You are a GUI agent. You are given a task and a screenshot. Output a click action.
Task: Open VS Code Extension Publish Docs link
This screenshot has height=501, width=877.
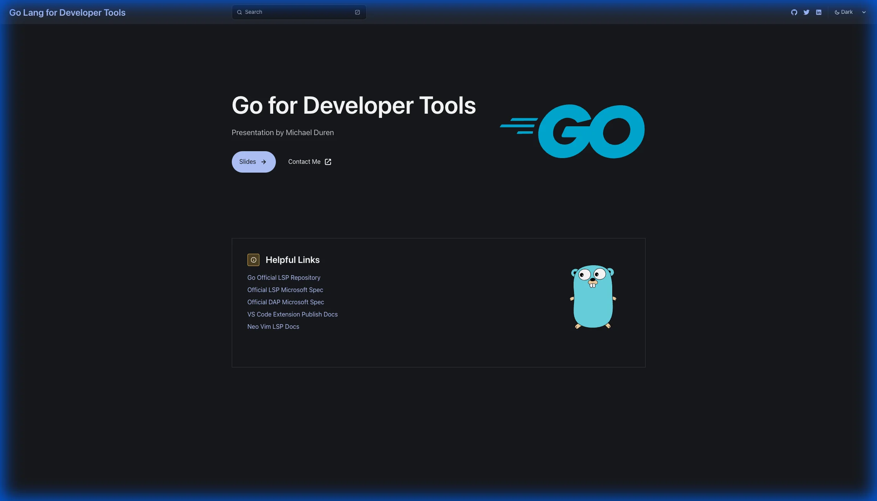pos(292,314)
